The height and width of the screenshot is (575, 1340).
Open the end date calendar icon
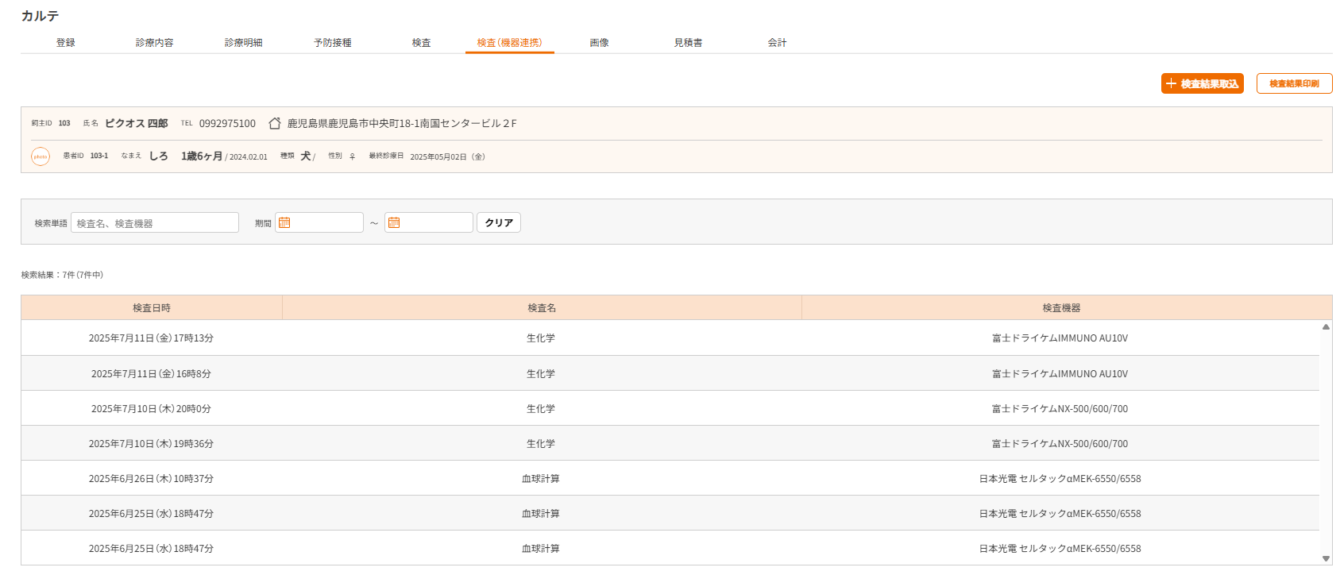point(394,223)
